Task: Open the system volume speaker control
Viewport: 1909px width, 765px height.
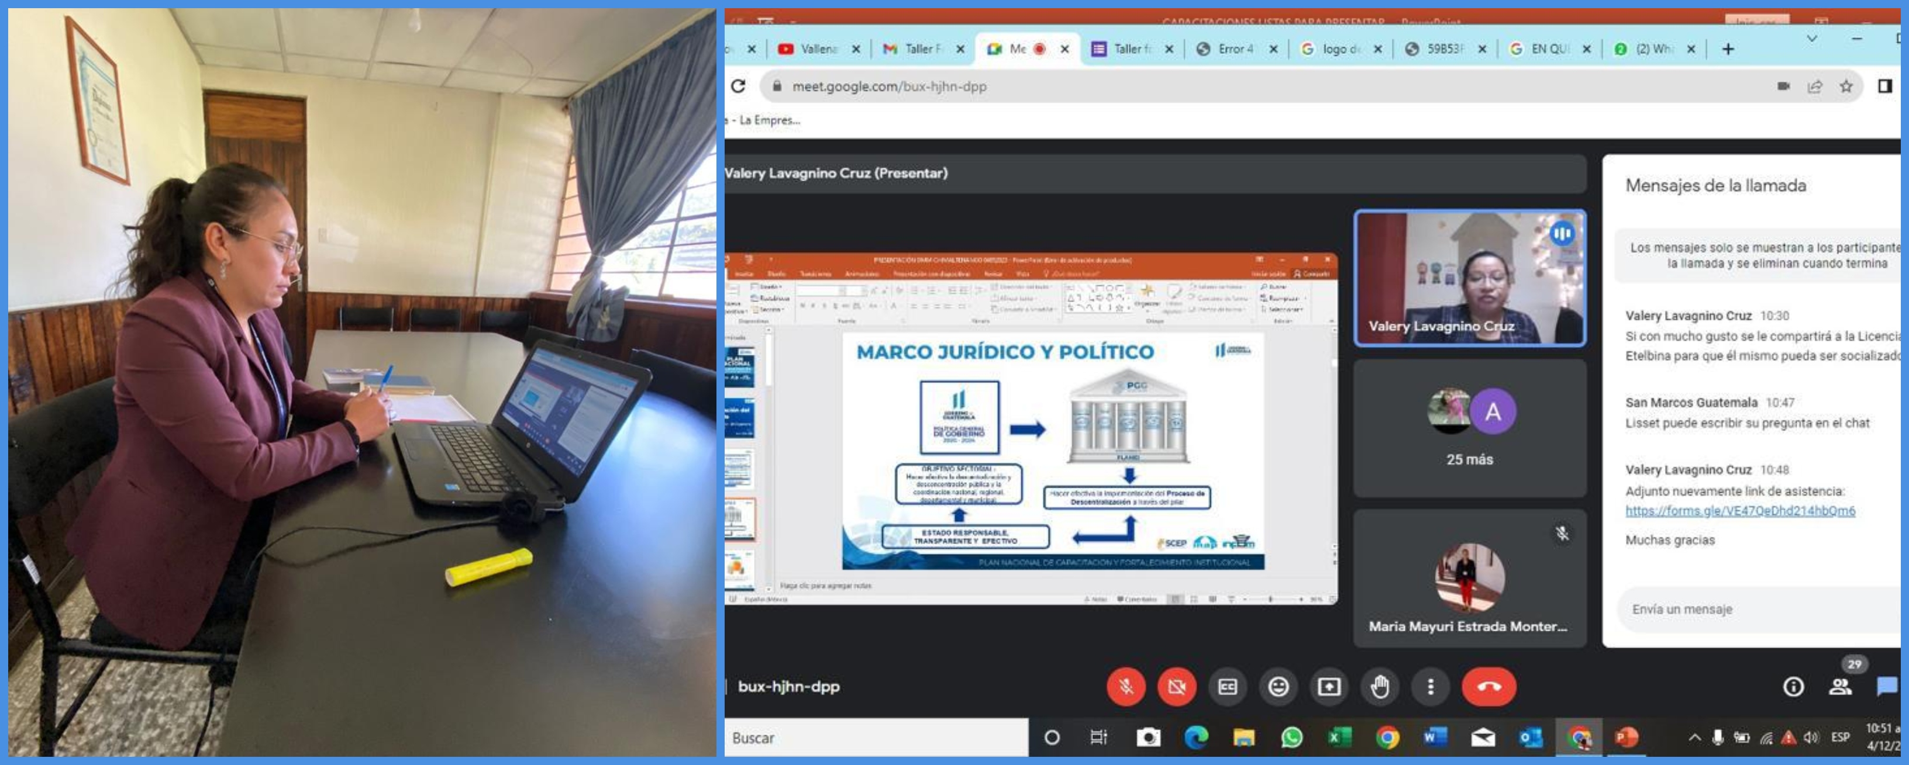Action: pyautogui.click(x=1810, y=737)
